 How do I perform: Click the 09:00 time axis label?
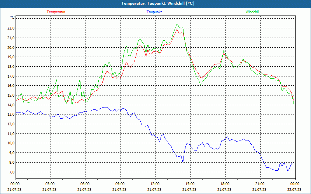point(120,184)
